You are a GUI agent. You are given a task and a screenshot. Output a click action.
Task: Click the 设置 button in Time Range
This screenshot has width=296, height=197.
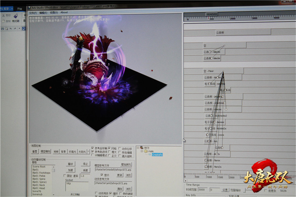coord(225,190)
